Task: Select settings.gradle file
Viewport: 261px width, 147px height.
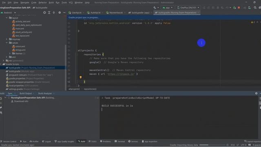Action: pos(22,89)
